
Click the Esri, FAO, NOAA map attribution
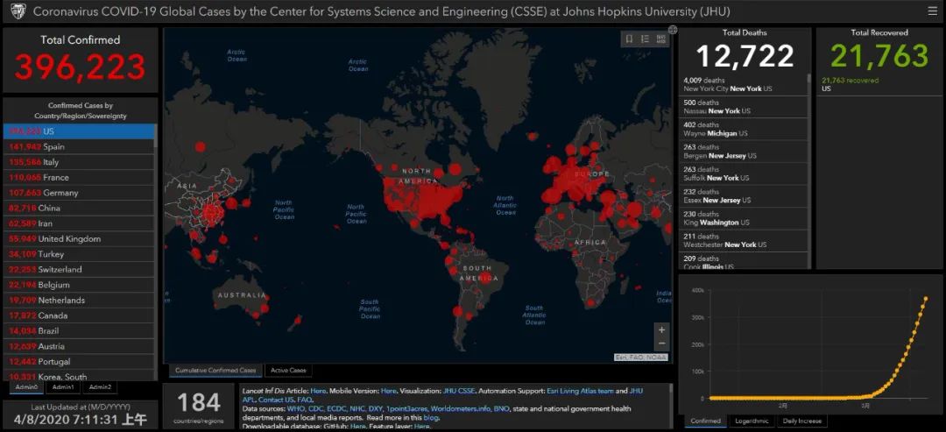click(x=640, y=358)
